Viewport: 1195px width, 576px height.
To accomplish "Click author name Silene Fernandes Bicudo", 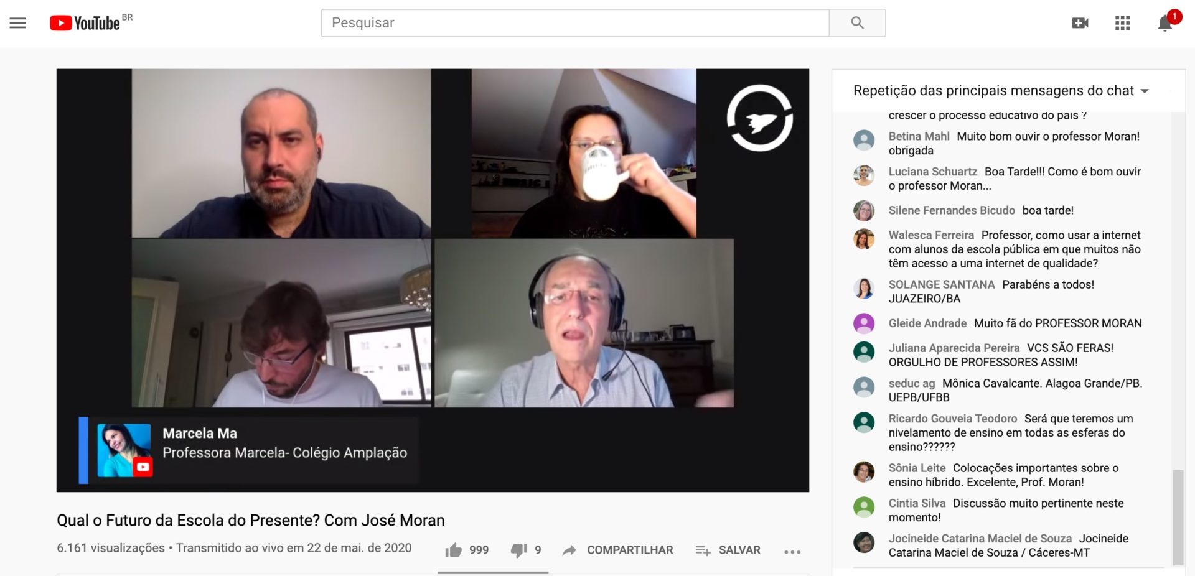I will 952,210.
